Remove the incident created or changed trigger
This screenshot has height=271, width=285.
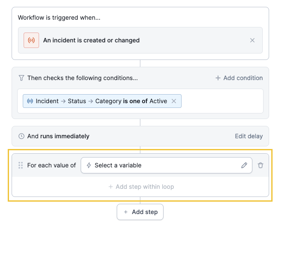tap(252, 40)
